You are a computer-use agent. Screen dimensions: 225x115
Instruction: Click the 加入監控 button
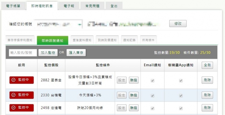pos(48,53)
